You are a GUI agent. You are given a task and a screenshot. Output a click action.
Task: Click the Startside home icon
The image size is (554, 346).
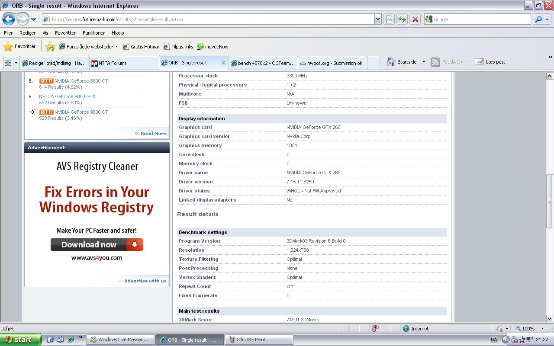391,62
